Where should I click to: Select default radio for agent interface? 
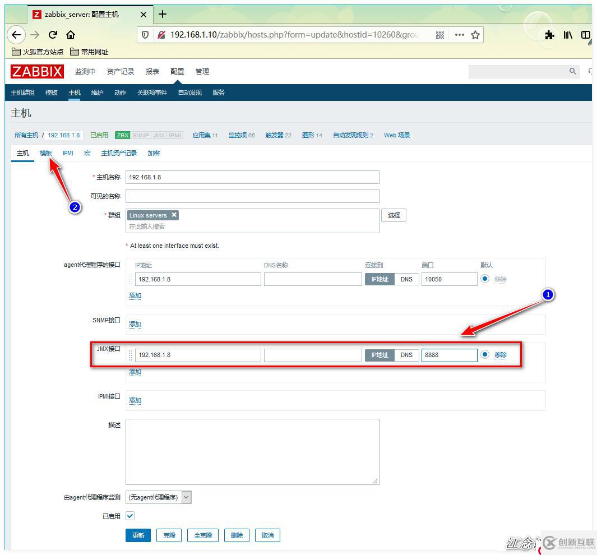click(x=485, y=279)
